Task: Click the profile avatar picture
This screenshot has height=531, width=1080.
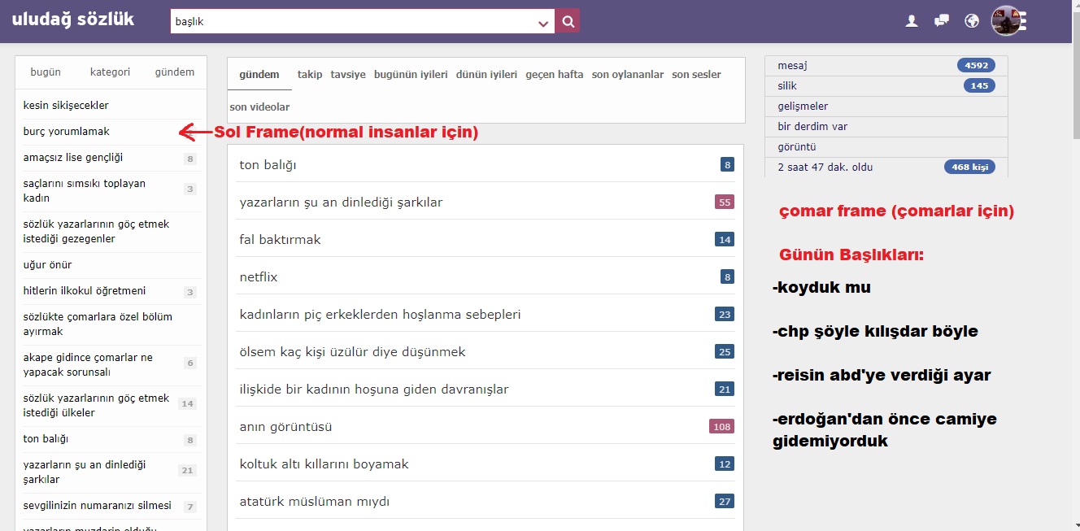Action: click(1005, 21)
